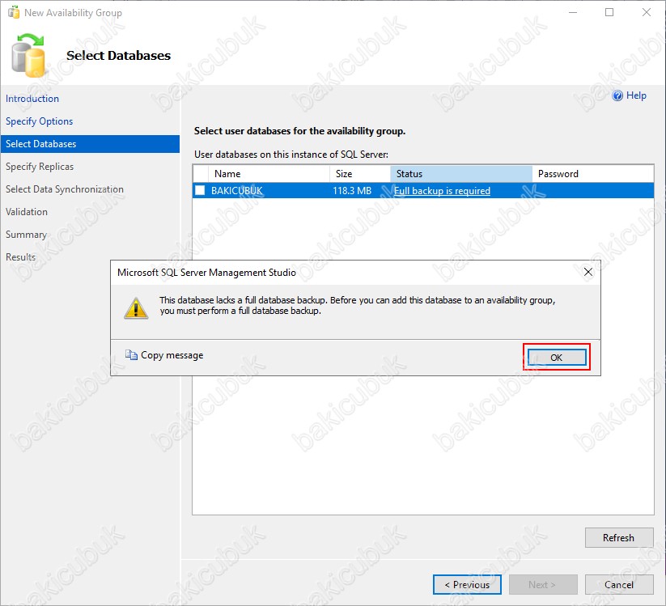The height and width of the screenshot is (606, 666).
Task: Click OK in the warning dialog
Action: point(557,357)
